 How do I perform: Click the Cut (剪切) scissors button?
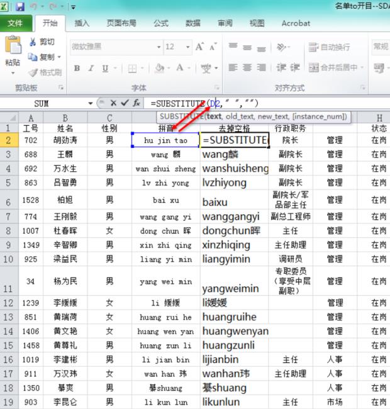pos(42,42)
